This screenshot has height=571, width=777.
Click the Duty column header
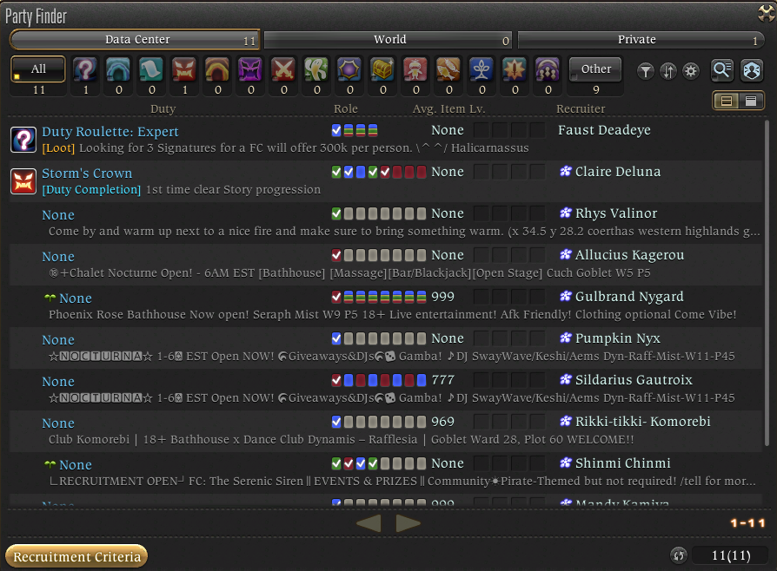pos(163,108)
